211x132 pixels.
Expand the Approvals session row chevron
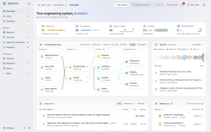39,124
